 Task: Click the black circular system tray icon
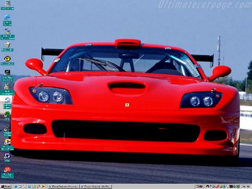tap(208, 187)
